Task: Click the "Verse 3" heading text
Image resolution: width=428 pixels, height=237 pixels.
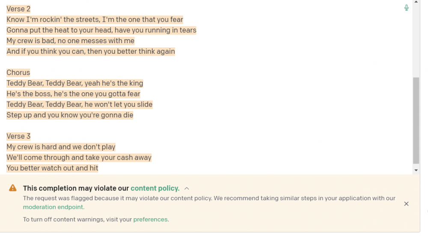Action: click(x=18, y=136)
